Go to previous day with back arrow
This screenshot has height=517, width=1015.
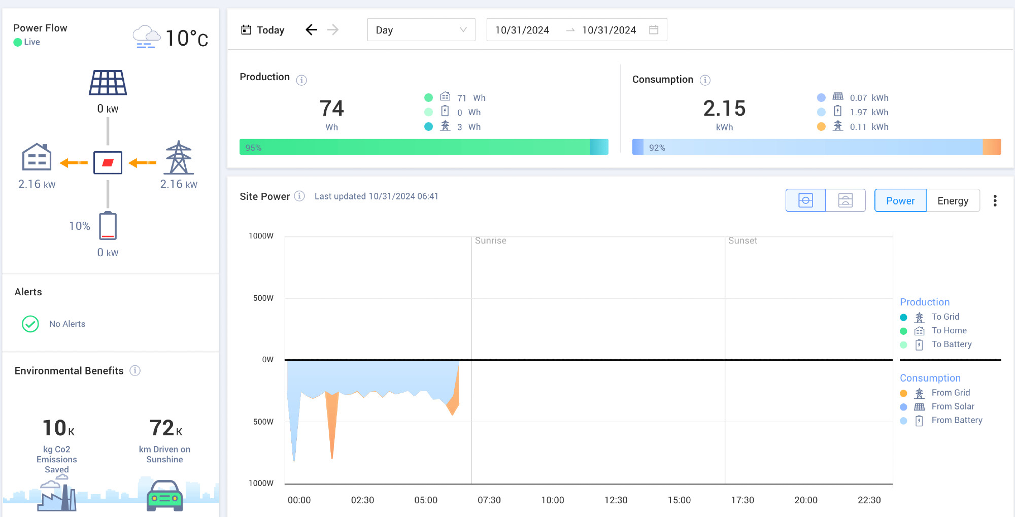(x=312, y=30)
